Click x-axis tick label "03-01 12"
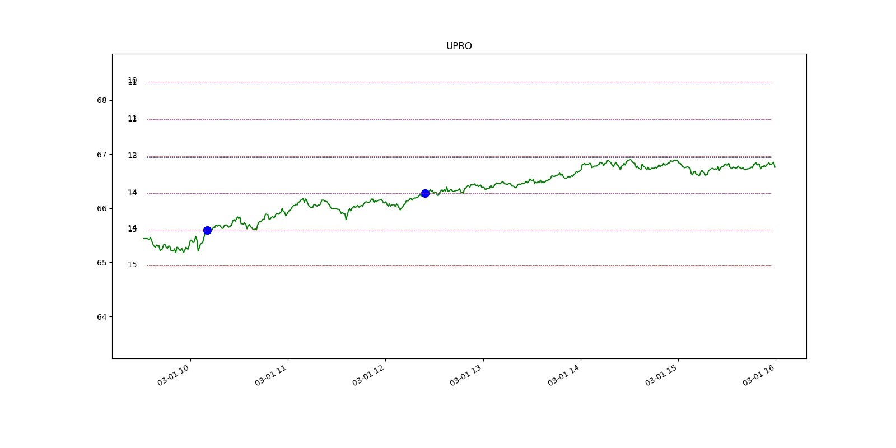 click(x=368, y=375)
